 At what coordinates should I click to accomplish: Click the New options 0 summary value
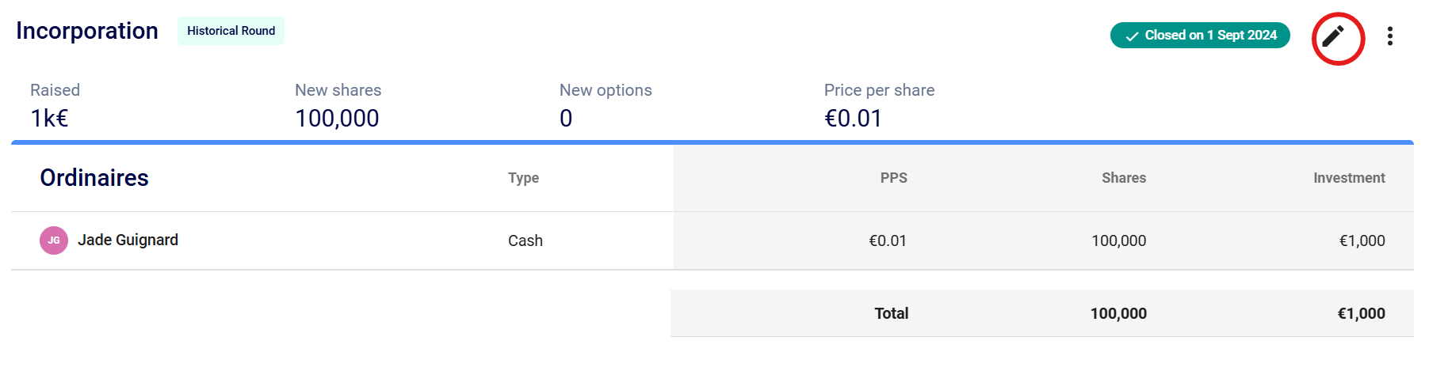(x=566, y=119)
